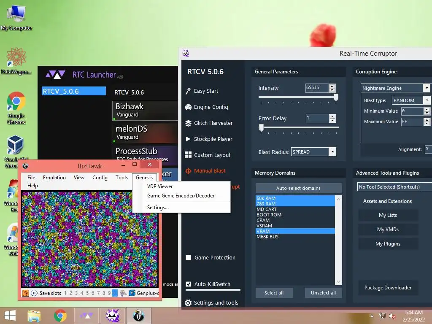432x324 pixels.
Task: Click the Windows Start button
Action: pyautogui.click(x=10, y=316)
